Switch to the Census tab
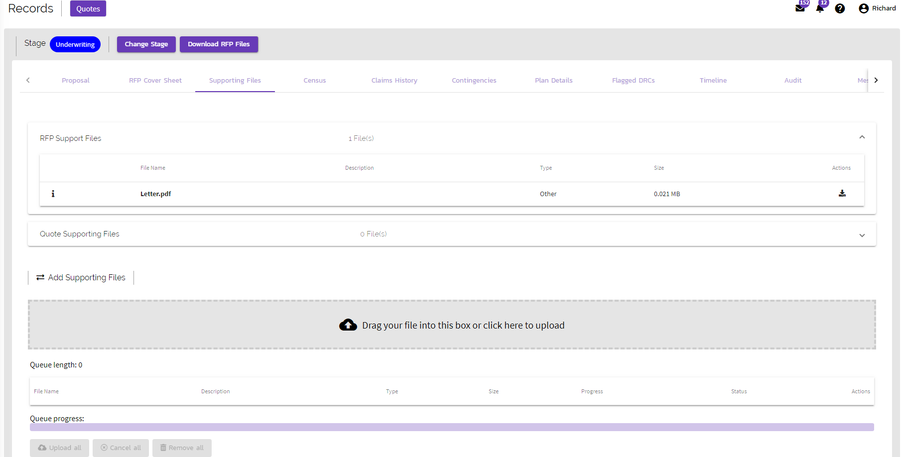 314,80
